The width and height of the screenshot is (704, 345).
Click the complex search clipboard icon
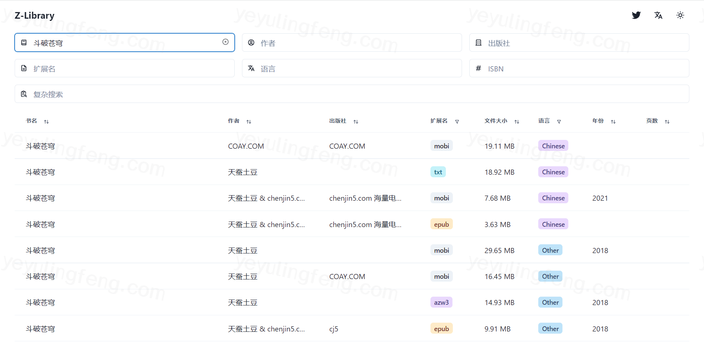click(24, 94)
